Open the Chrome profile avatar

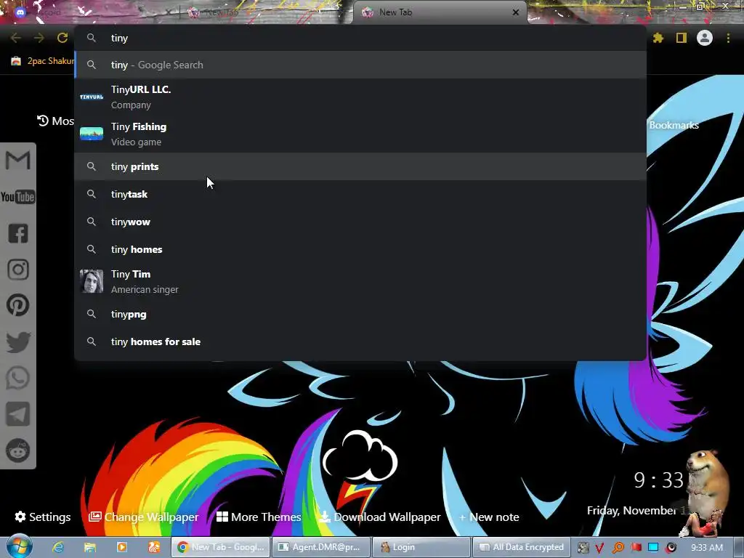click(x=705, y=38)
